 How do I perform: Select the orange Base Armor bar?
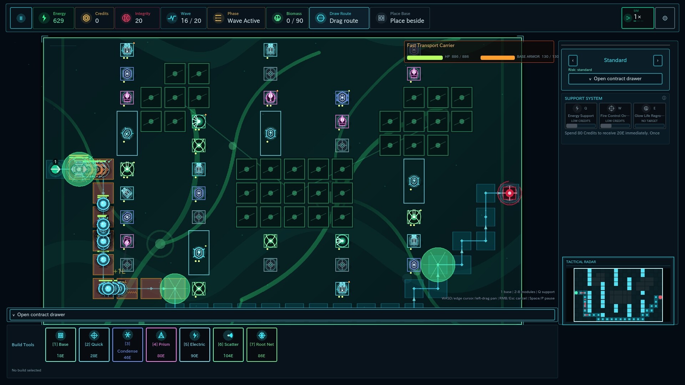497,58
